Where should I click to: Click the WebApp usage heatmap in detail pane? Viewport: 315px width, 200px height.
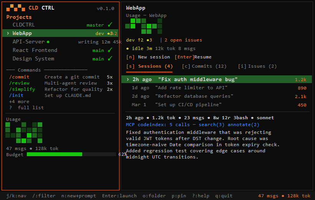pyautogui.click(x=144, y=26)
